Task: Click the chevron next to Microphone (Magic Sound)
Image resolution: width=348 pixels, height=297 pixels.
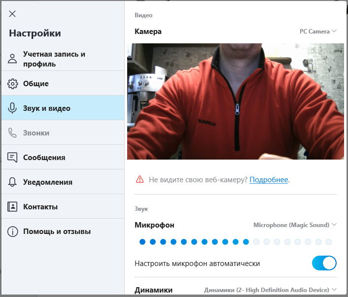Action: click(334, 225)
